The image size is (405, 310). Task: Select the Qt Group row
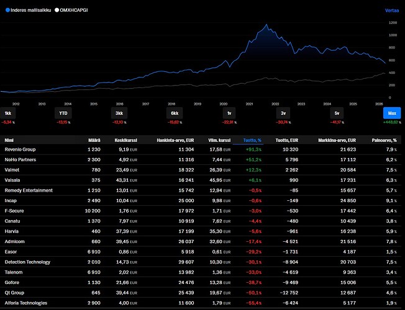pyautogui.click(x=201, y=293)
